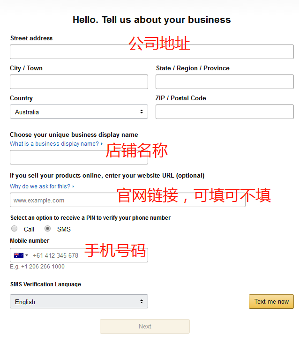
Task: Select the Call radio button
Action: click(x=15, y=229)
